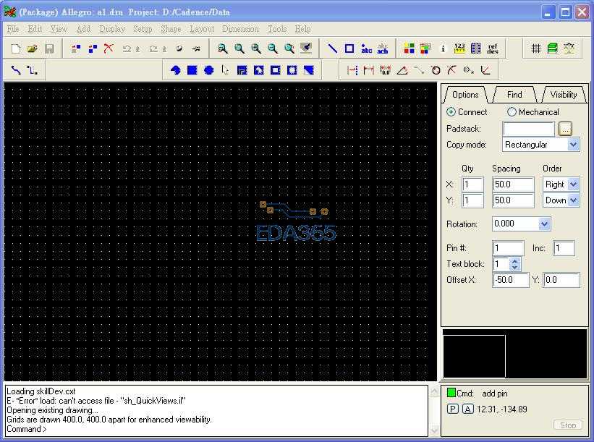The image size is (594, 442).
Task: Open the Display menu
Action: [112, 29]
